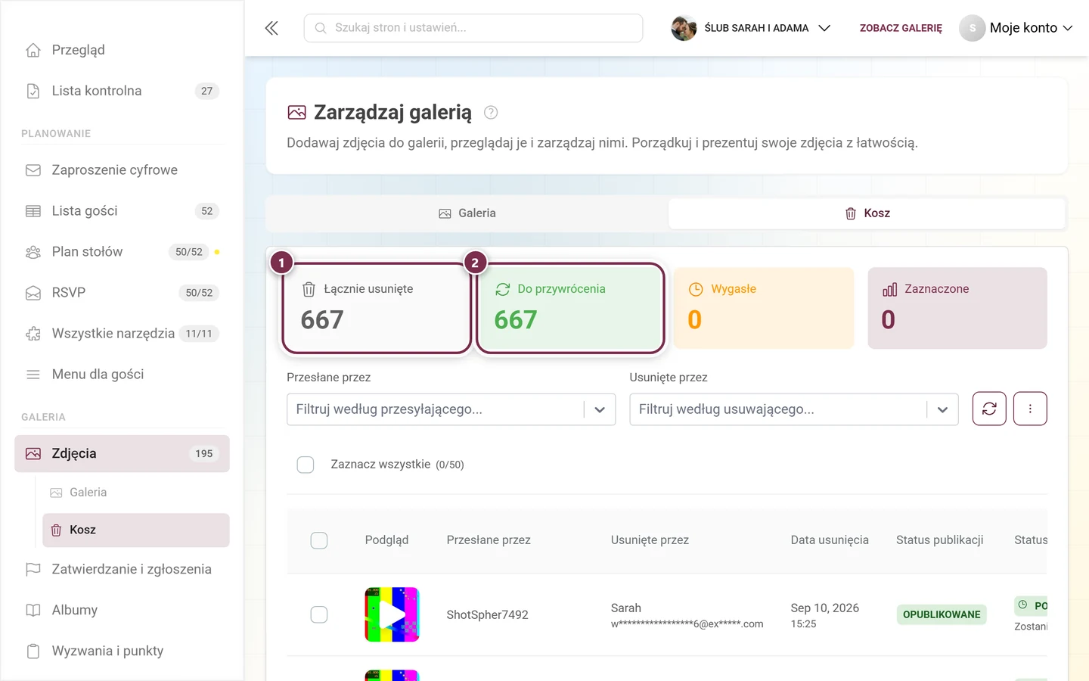Click the Data usunięcia column header

(830, 540)
